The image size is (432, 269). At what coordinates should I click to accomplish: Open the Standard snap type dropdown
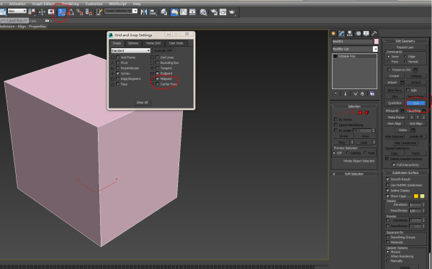pyautogui.click(x=130, y=50)
